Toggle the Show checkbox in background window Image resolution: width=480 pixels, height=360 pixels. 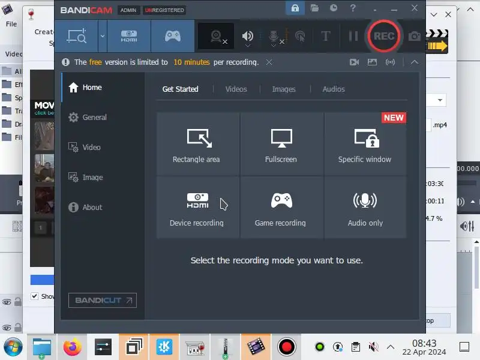34,296
